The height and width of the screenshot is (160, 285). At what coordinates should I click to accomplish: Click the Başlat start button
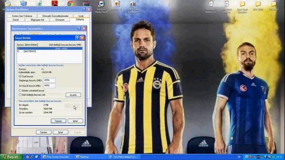tap(11, 157)
